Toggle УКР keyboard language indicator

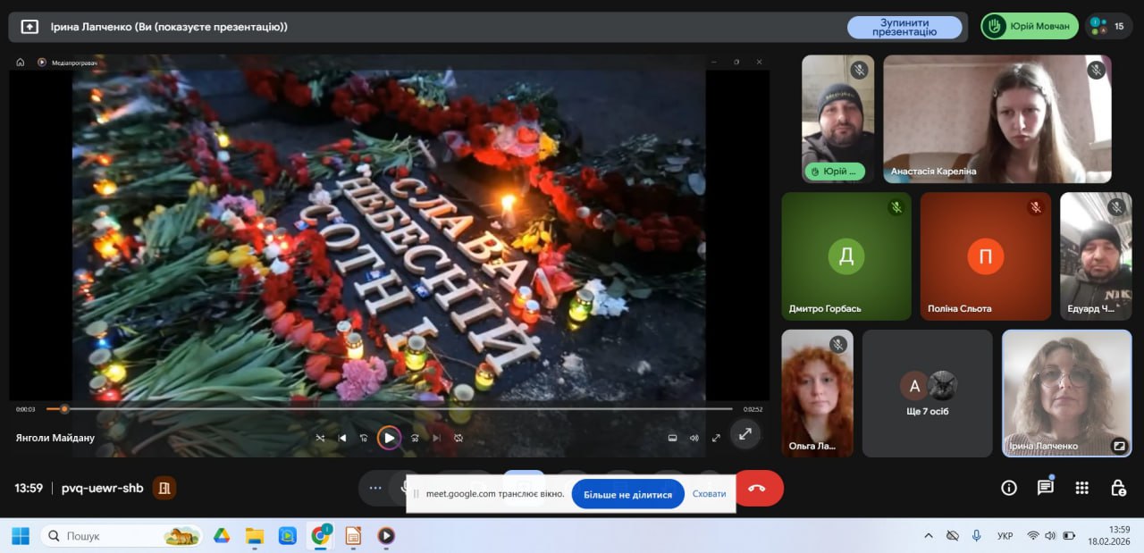(x=1005, y=536)
